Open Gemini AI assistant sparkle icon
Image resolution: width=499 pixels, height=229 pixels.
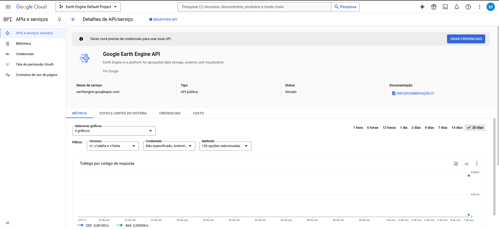point(422,7)
